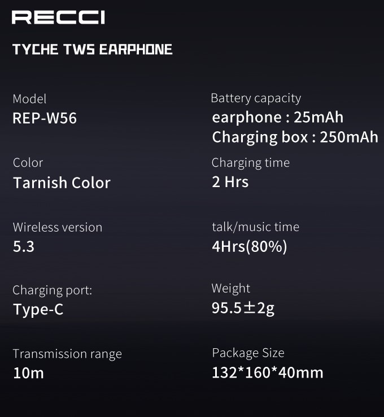Click the Model label
The width and height of the screenshot is (384, 417).
[29, 99]
